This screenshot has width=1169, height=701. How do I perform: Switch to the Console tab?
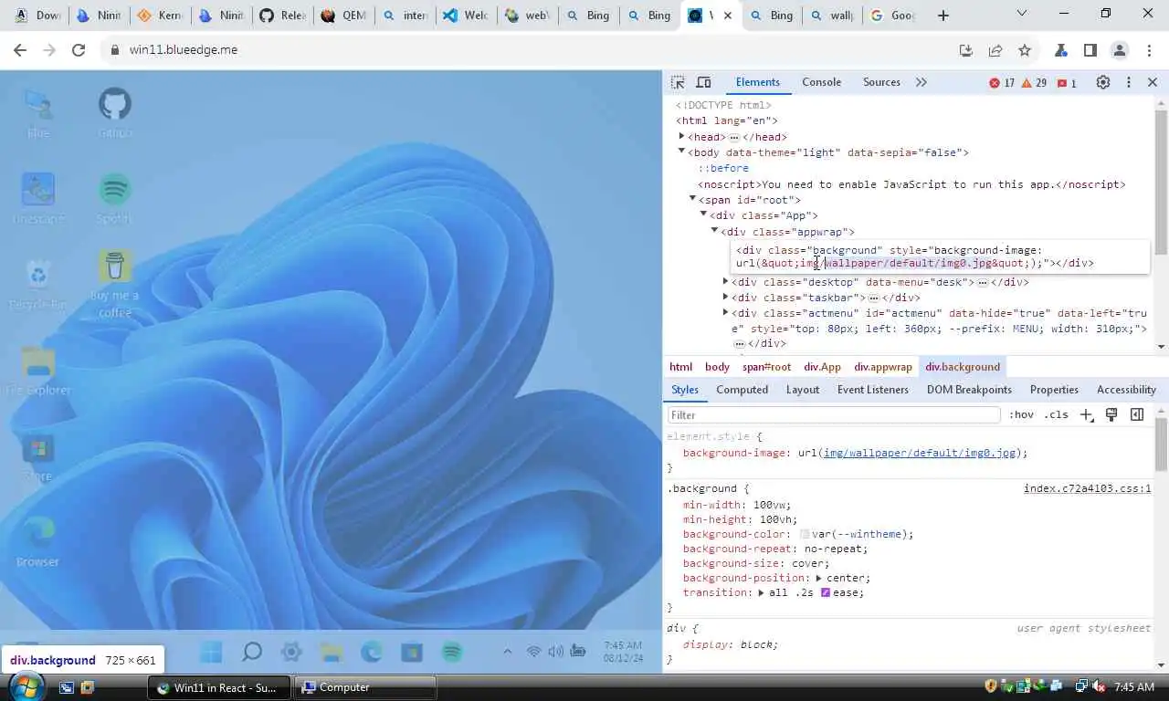(x=821, y=82)
